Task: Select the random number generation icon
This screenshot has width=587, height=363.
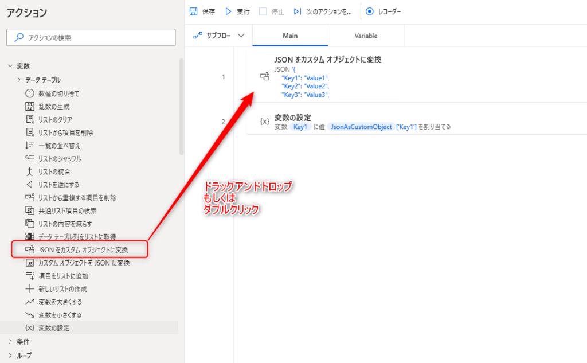Action: click(x=30, y=107)
